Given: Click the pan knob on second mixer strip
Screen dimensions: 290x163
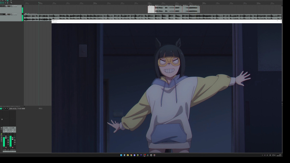Looking at the screenshot, I should (13, 131).
